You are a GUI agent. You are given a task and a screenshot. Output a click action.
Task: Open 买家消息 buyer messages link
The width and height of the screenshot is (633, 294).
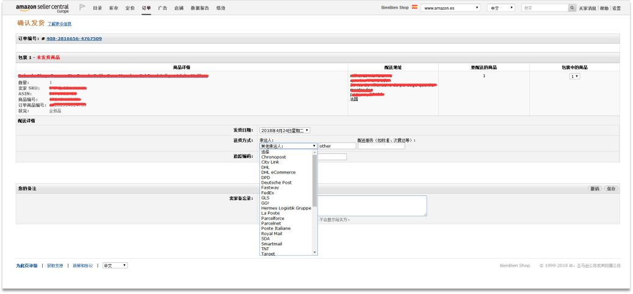(x=588, y=8)
